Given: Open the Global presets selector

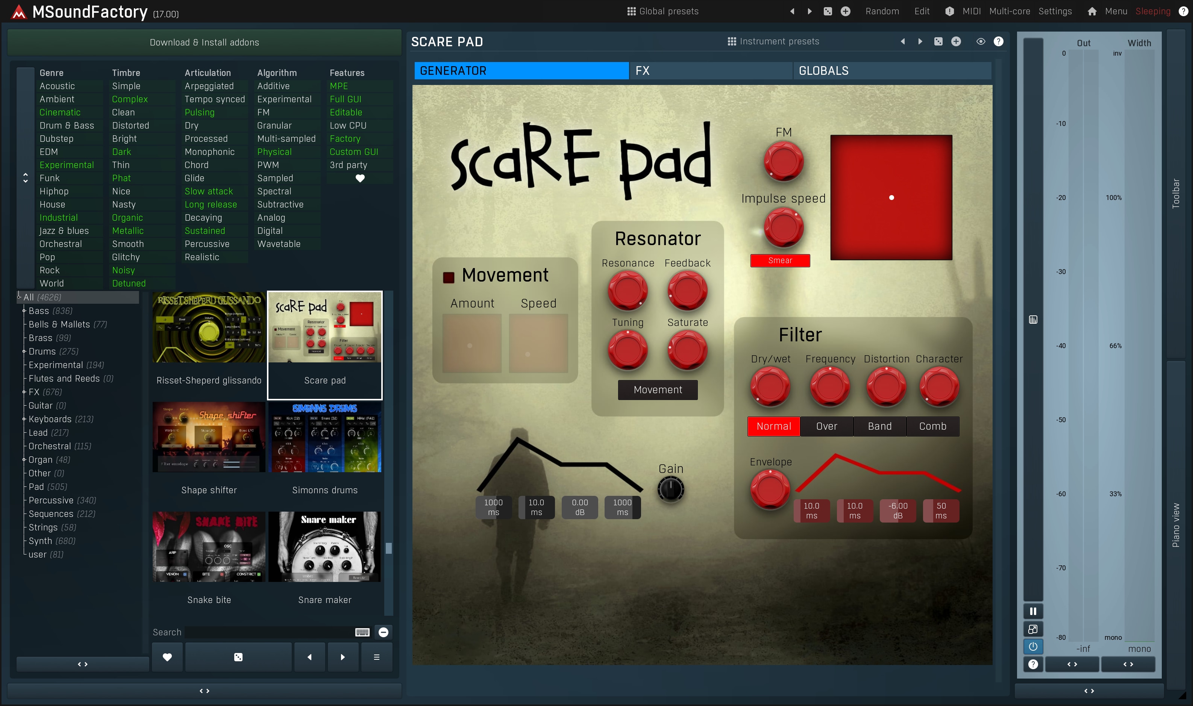Looking at the screenshot, I should (663, 11).
